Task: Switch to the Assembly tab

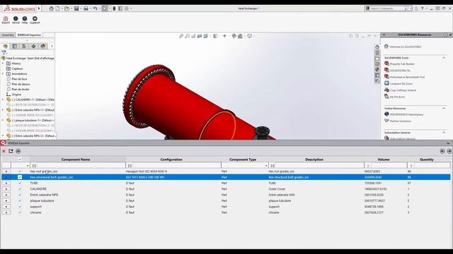Action: point(8,35)
